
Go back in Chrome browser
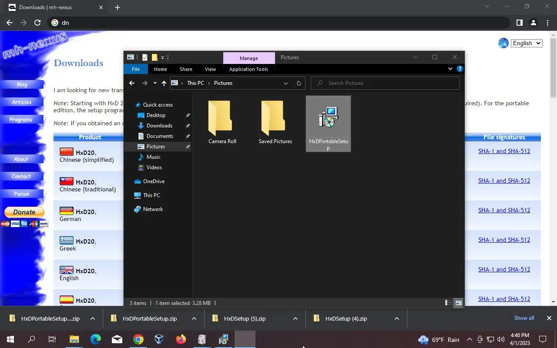click(10, 23)
